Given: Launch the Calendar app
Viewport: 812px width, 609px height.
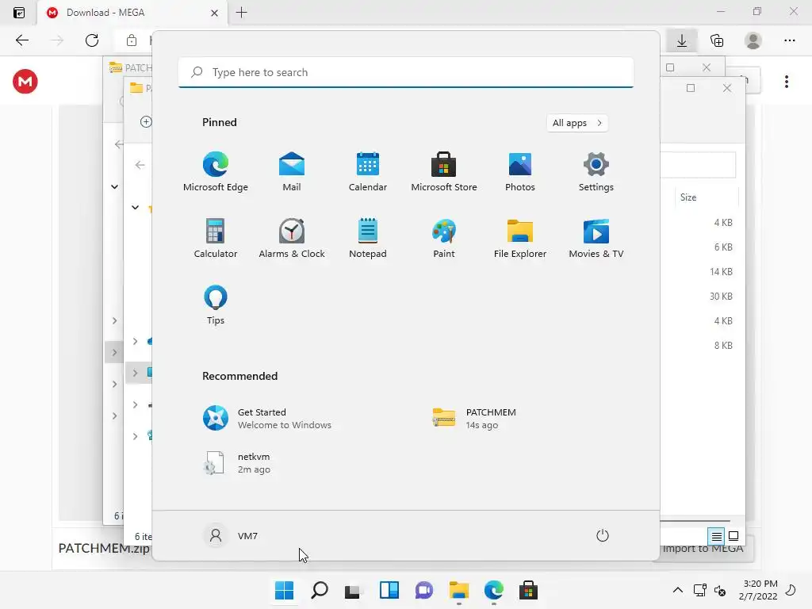Looking at the screenshot, I should (368, 171).
